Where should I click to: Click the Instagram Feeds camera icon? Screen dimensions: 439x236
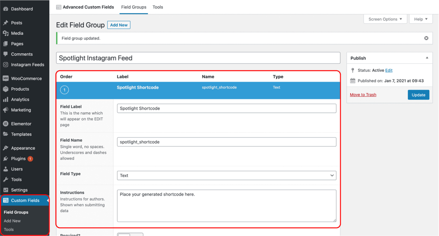[6, 64]
